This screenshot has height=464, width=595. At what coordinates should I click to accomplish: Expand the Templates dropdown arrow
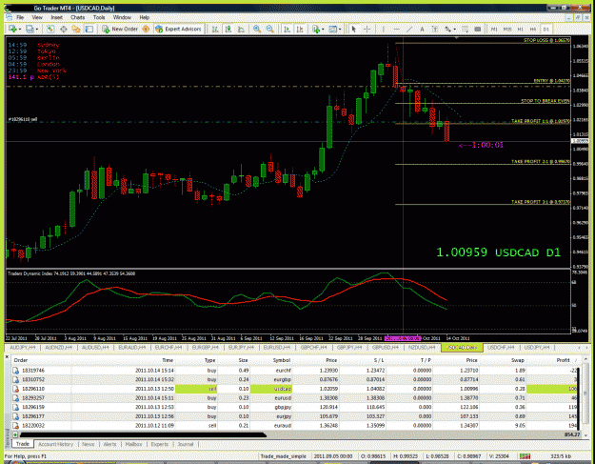tap(340, 30)
